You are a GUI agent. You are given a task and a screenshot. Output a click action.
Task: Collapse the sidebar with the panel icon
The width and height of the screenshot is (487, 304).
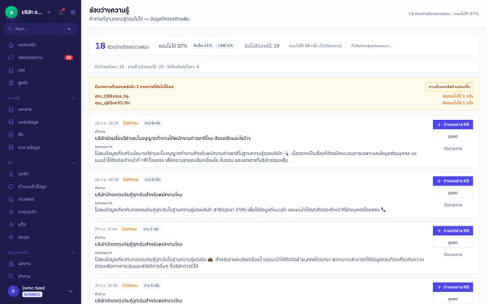point(73,12)
